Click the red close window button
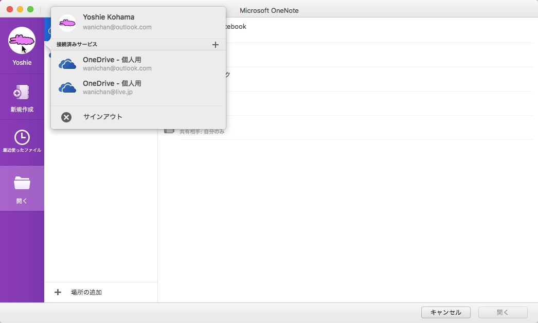This screenshot has height=323, width=538. (10, 9)
